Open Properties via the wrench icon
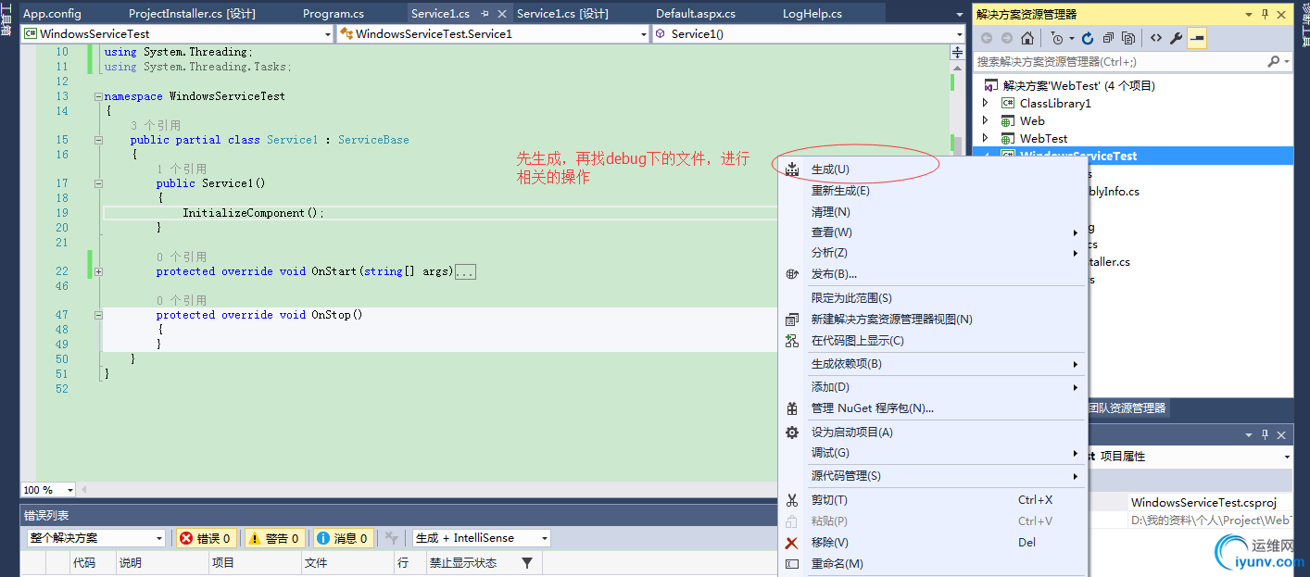The width and height of the screenshot is (1310, 577). (x=1177, y=38)
